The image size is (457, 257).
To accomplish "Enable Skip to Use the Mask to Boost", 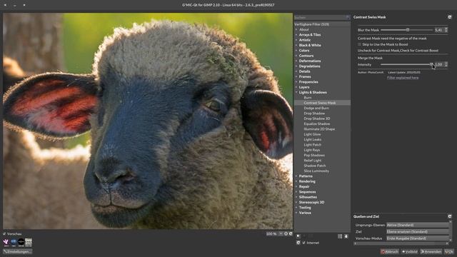I will 359,44.
